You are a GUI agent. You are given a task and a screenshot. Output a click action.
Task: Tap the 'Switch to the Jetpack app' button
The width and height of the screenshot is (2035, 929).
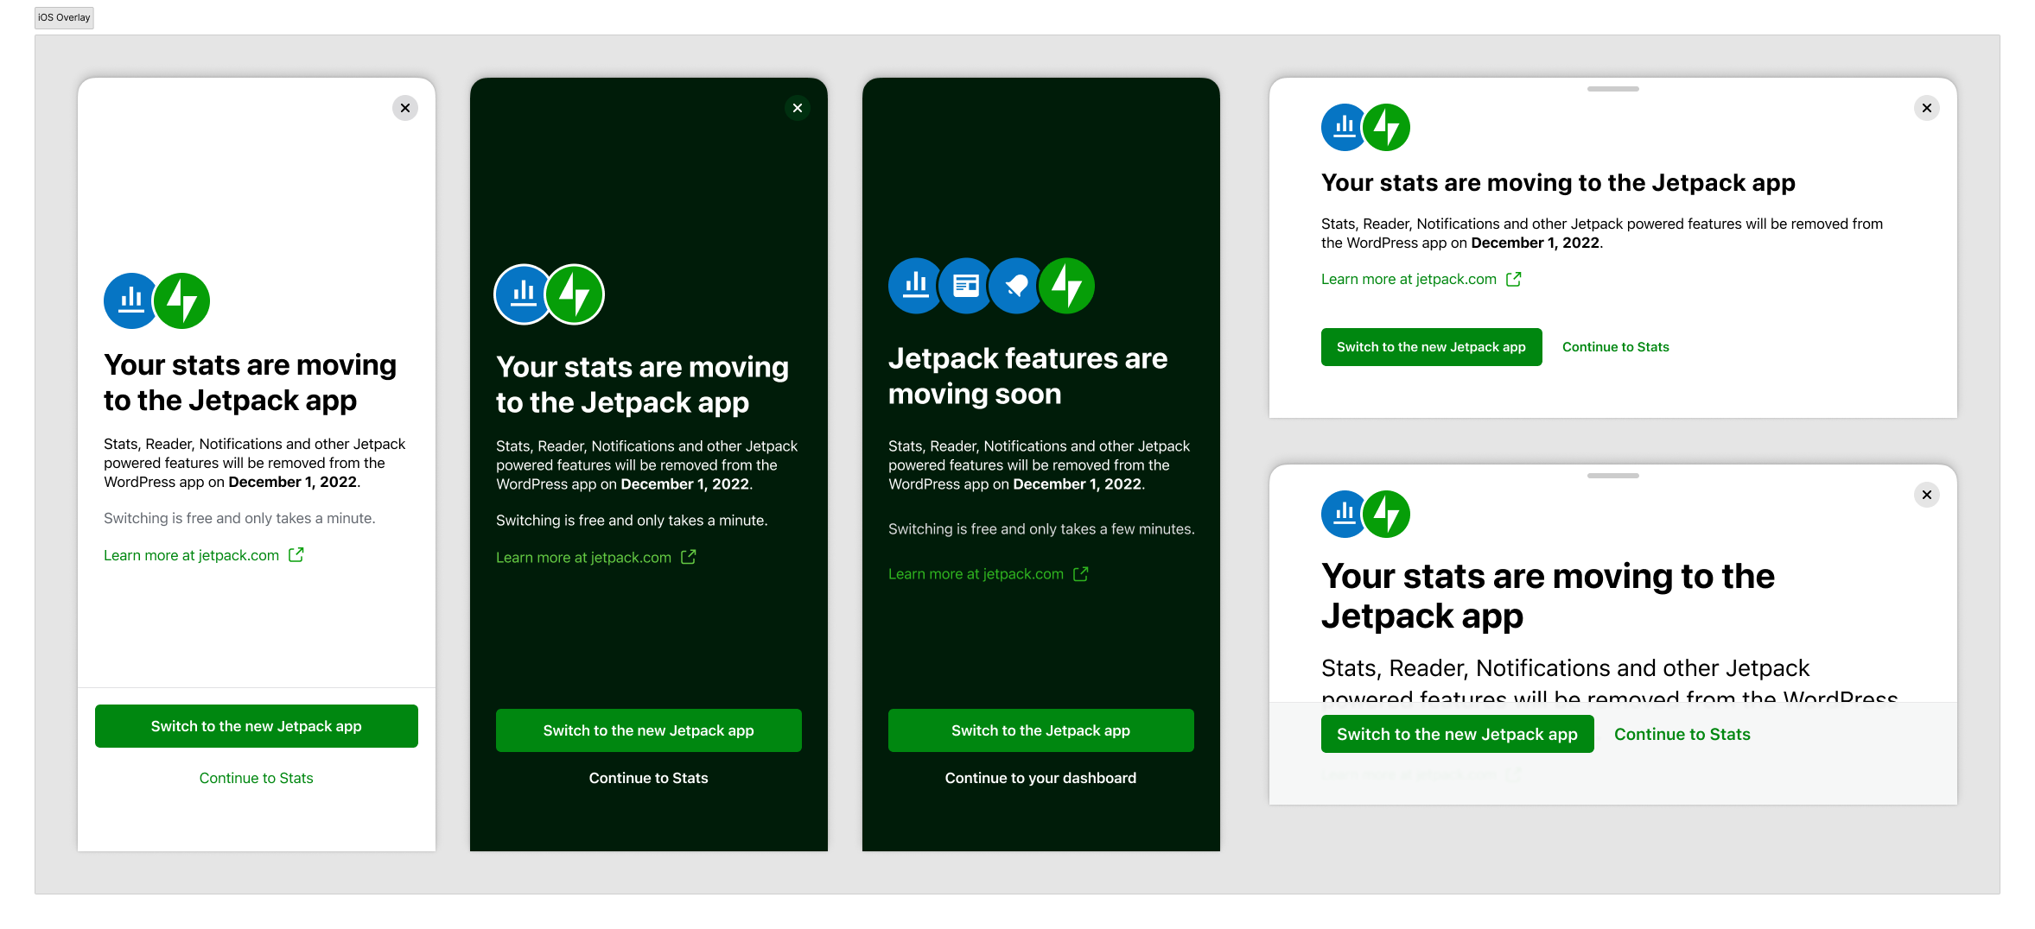click(x=1041, y=730)
